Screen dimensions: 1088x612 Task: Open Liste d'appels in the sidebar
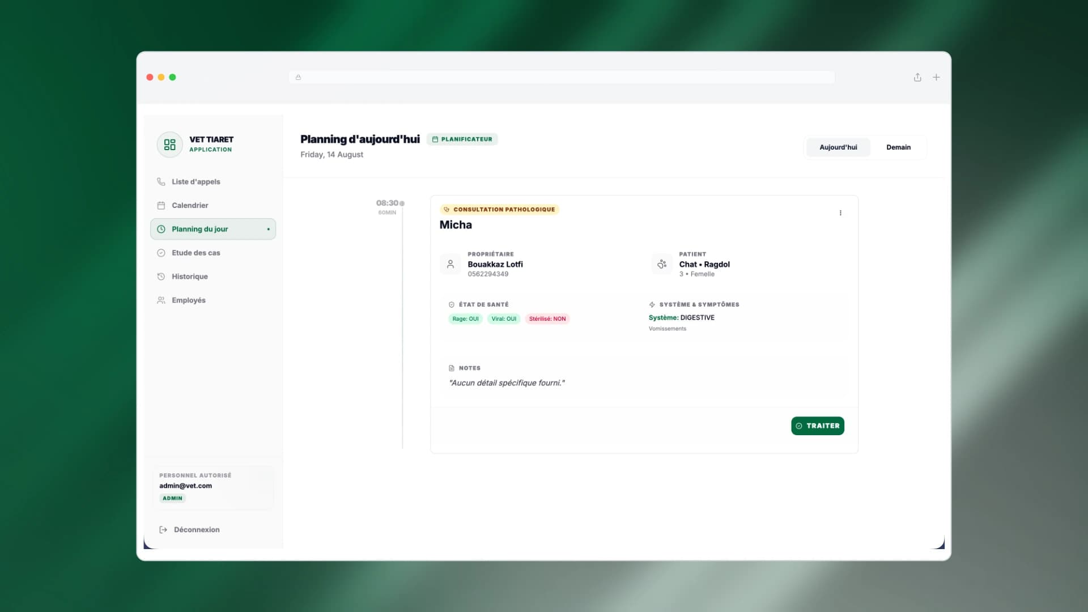(213, 182)
